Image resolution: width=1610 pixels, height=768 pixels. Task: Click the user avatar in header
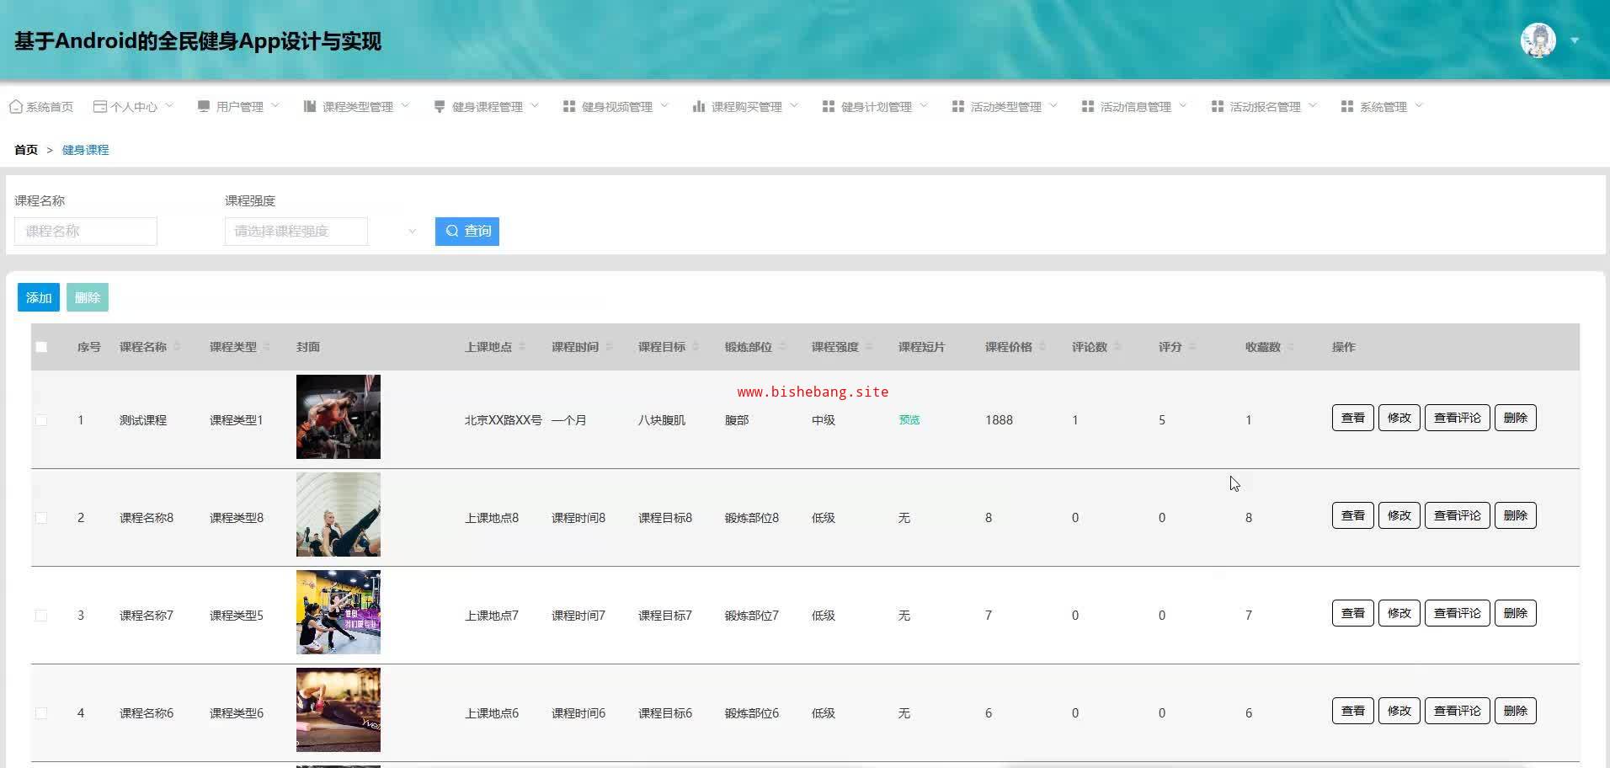tap(1538, 40)
